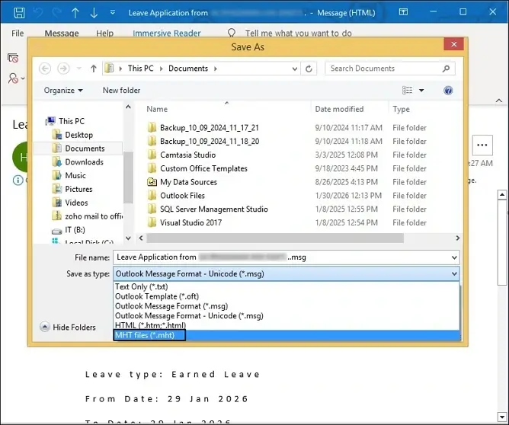Open More view options dropdown arrow
The width and height of the screenshot is (509, 425).
[x=421, y=90]
